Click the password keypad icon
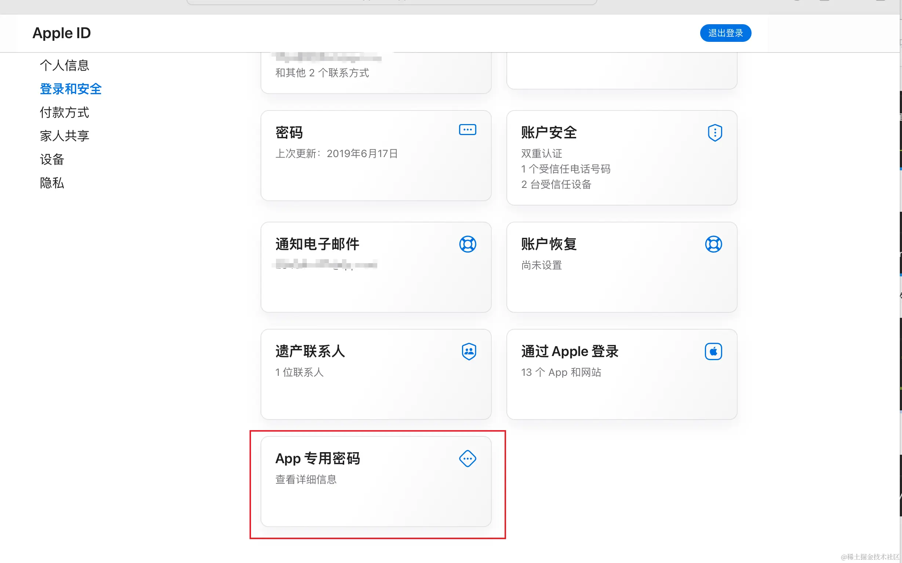This screenshot has width=902, height=563. pos(468,129)
